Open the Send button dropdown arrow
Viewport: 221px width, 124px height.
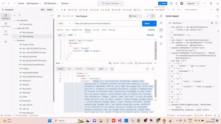[x=154, y=23]
